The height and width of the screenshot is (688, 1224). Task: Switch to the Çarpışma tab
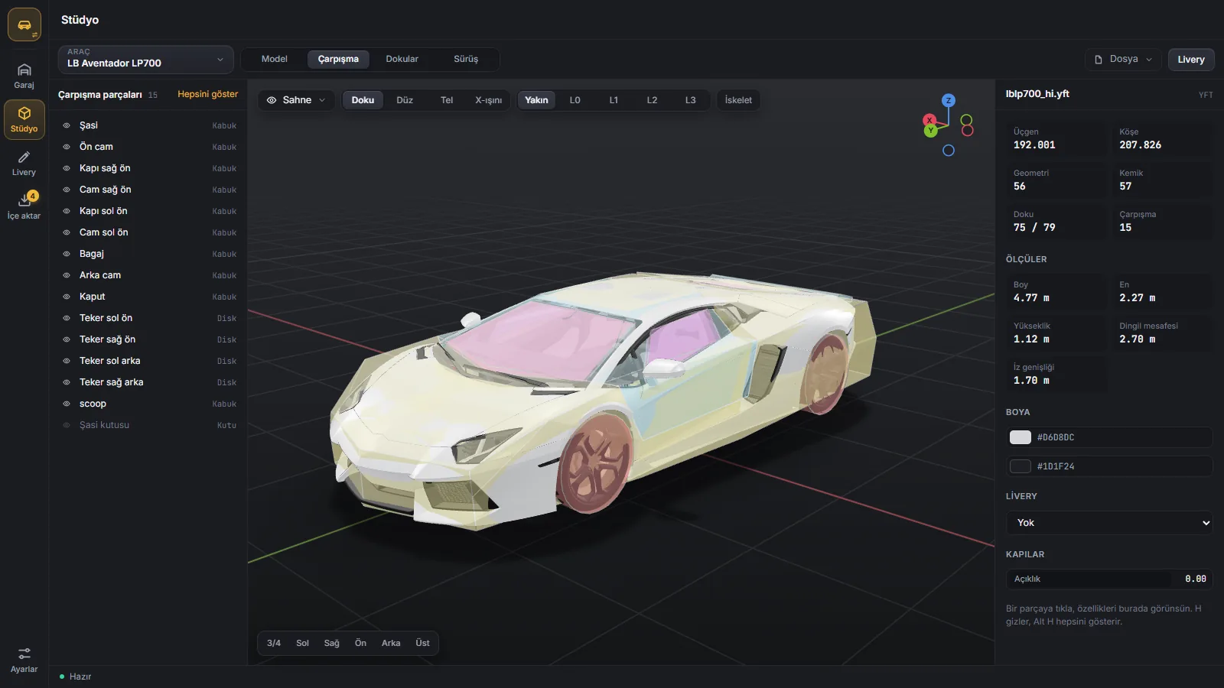pyautogui.click(x=338, y=59)
